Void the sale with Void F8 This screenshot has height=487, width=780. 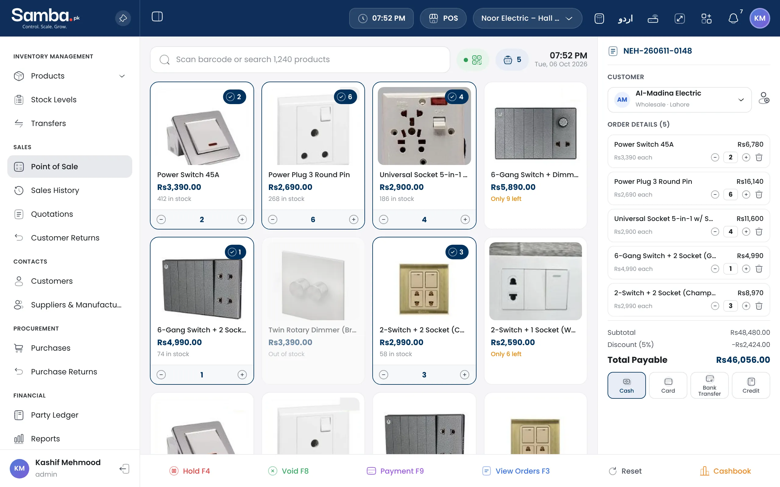(x=289, y=471)
